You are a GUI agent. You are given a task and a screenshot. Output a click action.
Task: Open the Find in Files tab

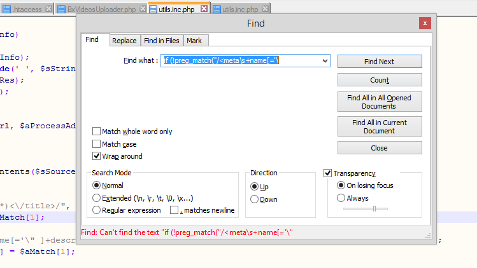point(162,41)
